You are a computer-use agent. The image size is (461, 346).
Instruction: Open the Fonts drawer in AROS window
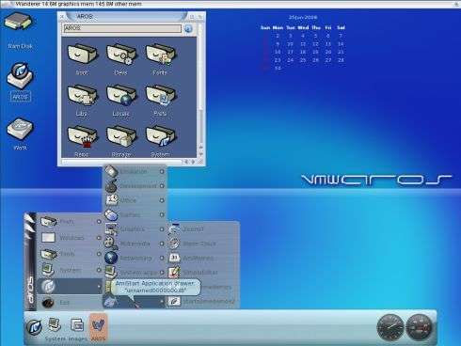click(160, 55)
